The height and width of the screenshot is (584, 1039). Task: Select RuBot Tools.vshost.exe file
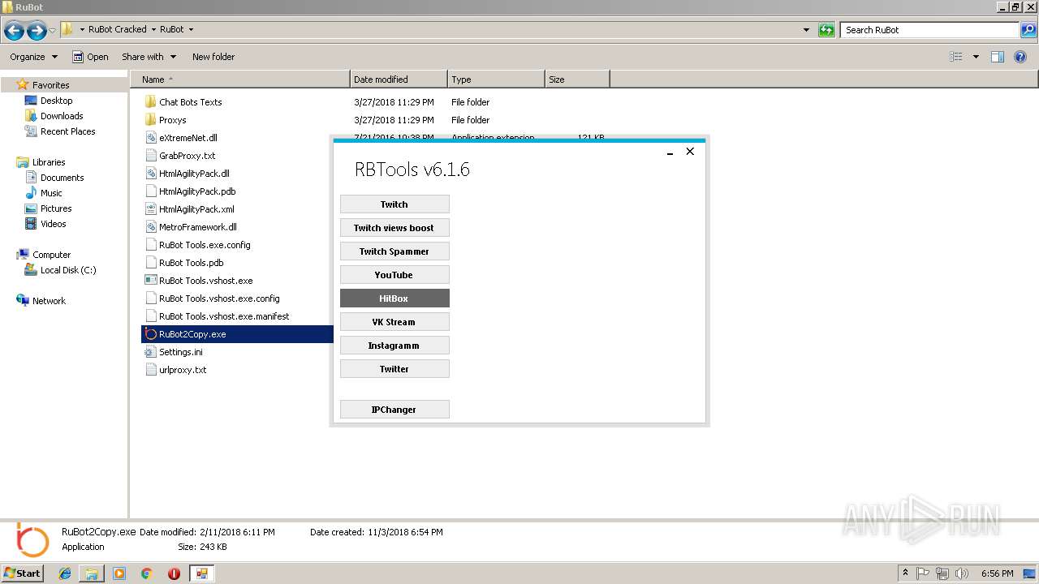pyautogui.click(x=205, y=281)
